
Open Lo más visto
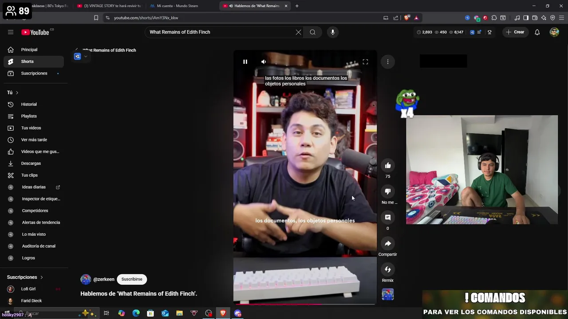(x=34, y=234)
